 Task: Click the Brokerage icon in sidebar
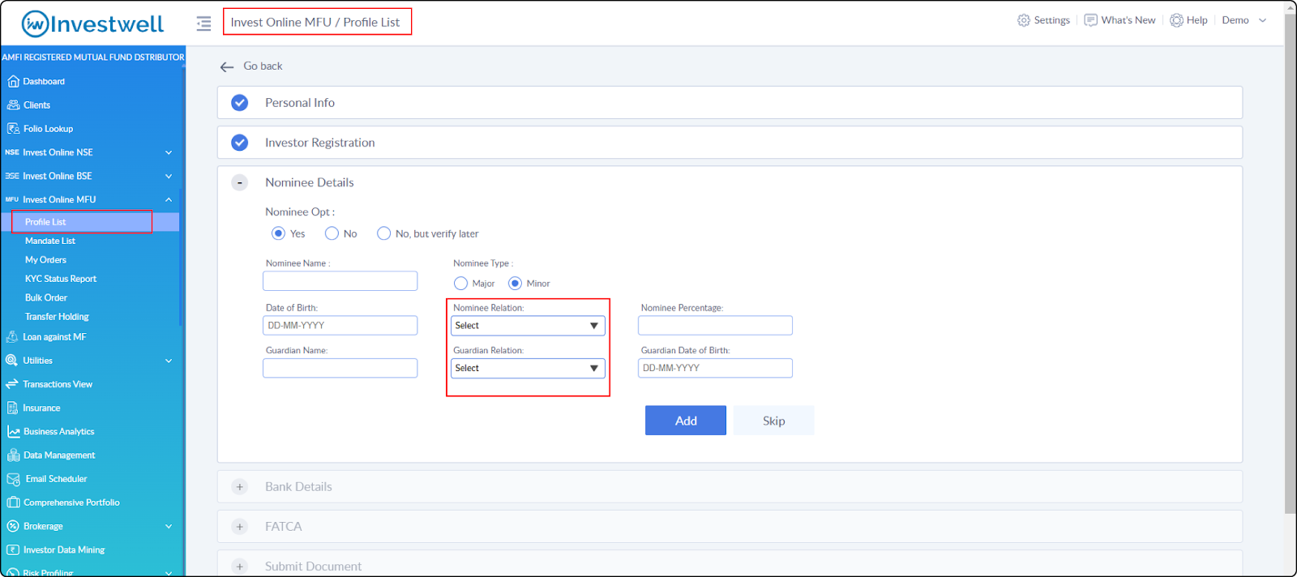(13, 526)
